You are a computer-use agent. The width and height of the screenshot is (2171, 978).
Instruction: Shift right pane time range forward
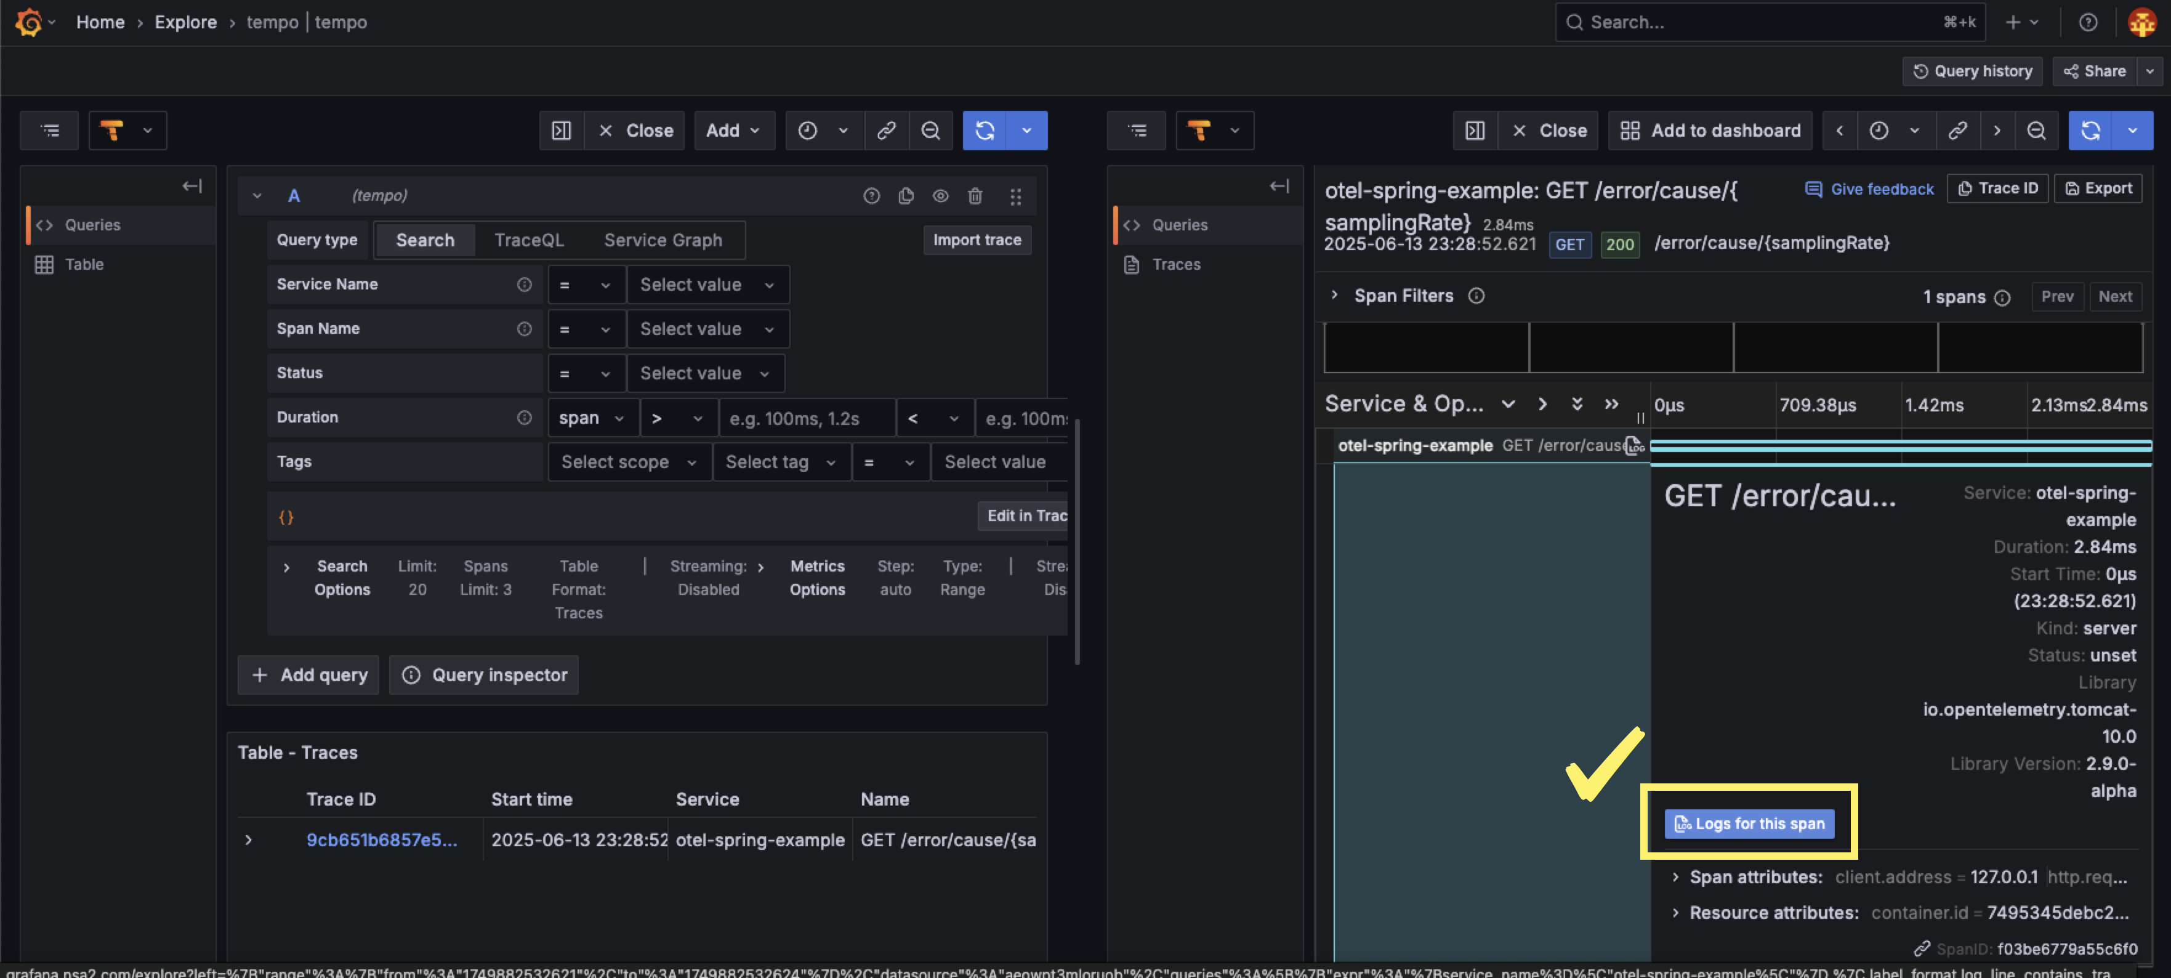tap(1997, 130)
